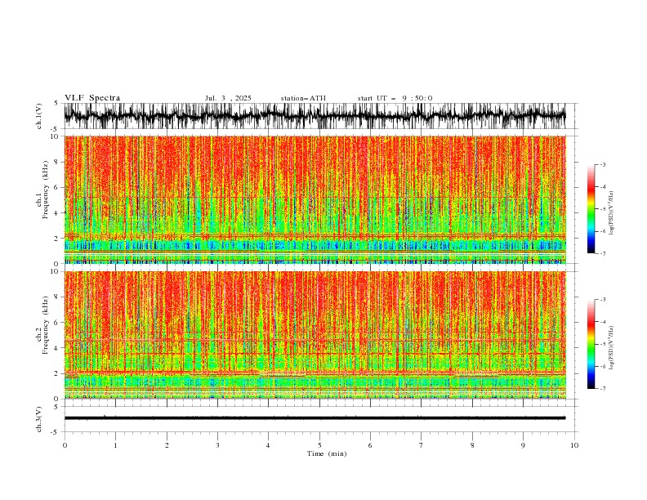Click the "4" tick on time axis

(268, 445)
